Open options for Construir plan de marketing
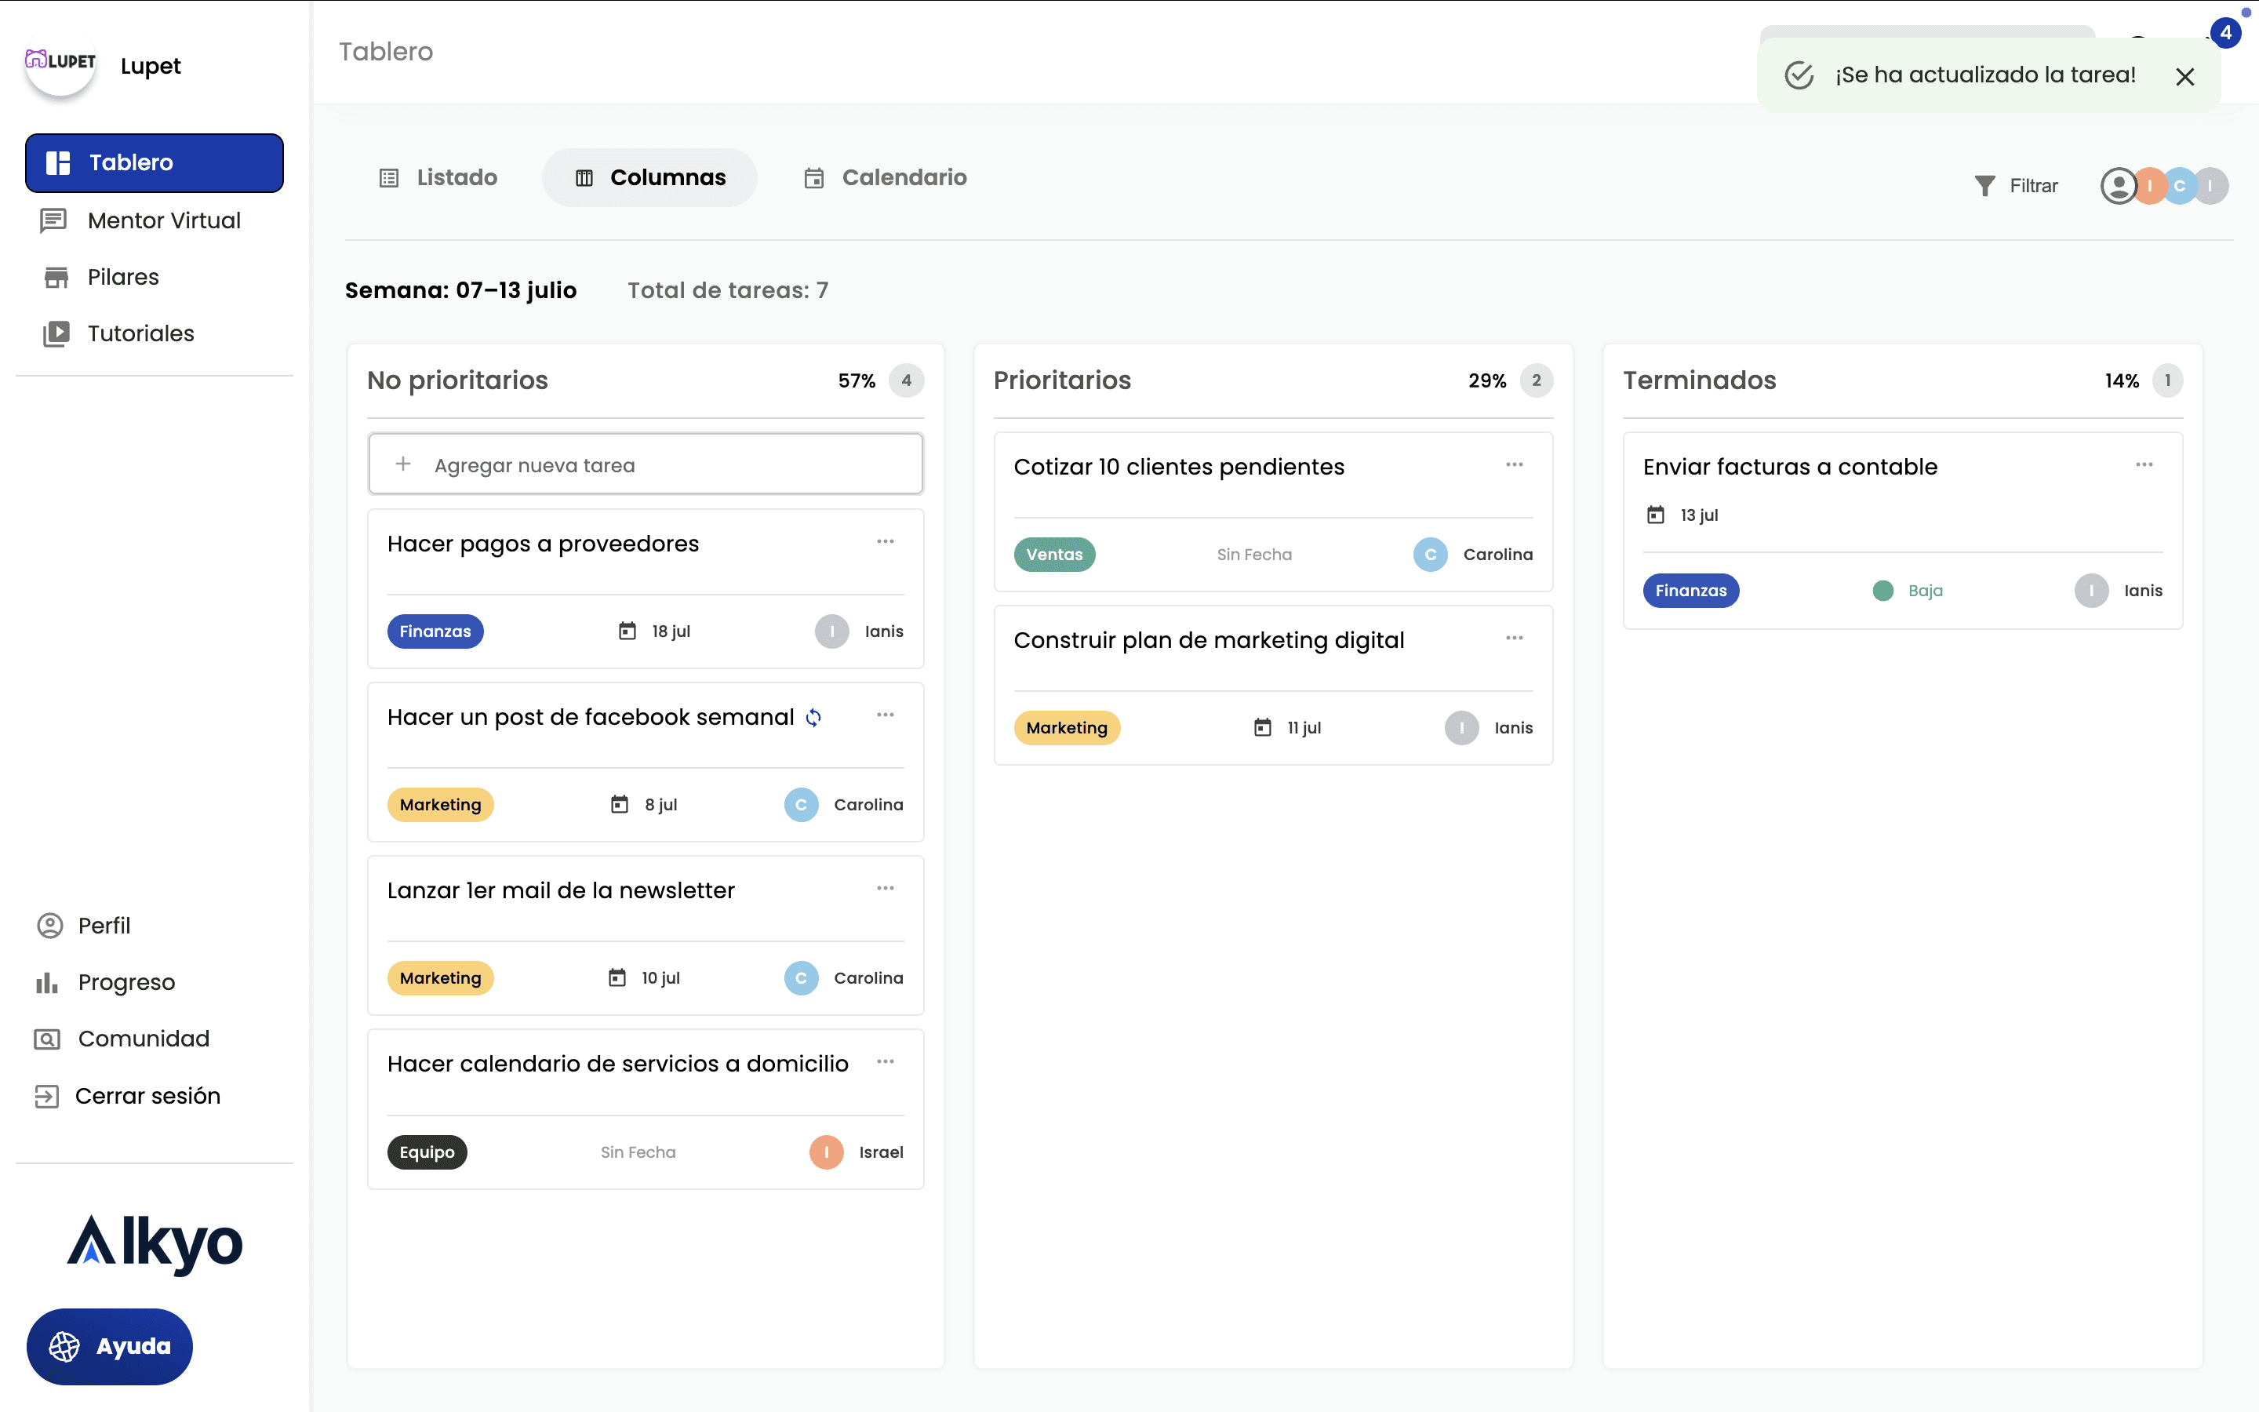2259x1412 pixels. tap(1514, 638)
